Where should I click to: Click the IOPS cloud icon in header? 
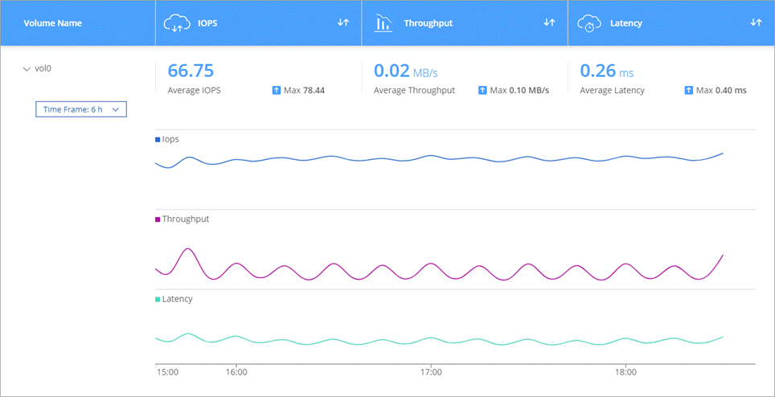click(176, 23)
